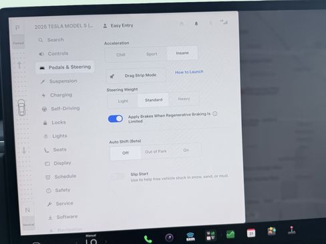Open the green energy chart app
The width and height of the screenshot is (326, 244).
pos(230,234)
